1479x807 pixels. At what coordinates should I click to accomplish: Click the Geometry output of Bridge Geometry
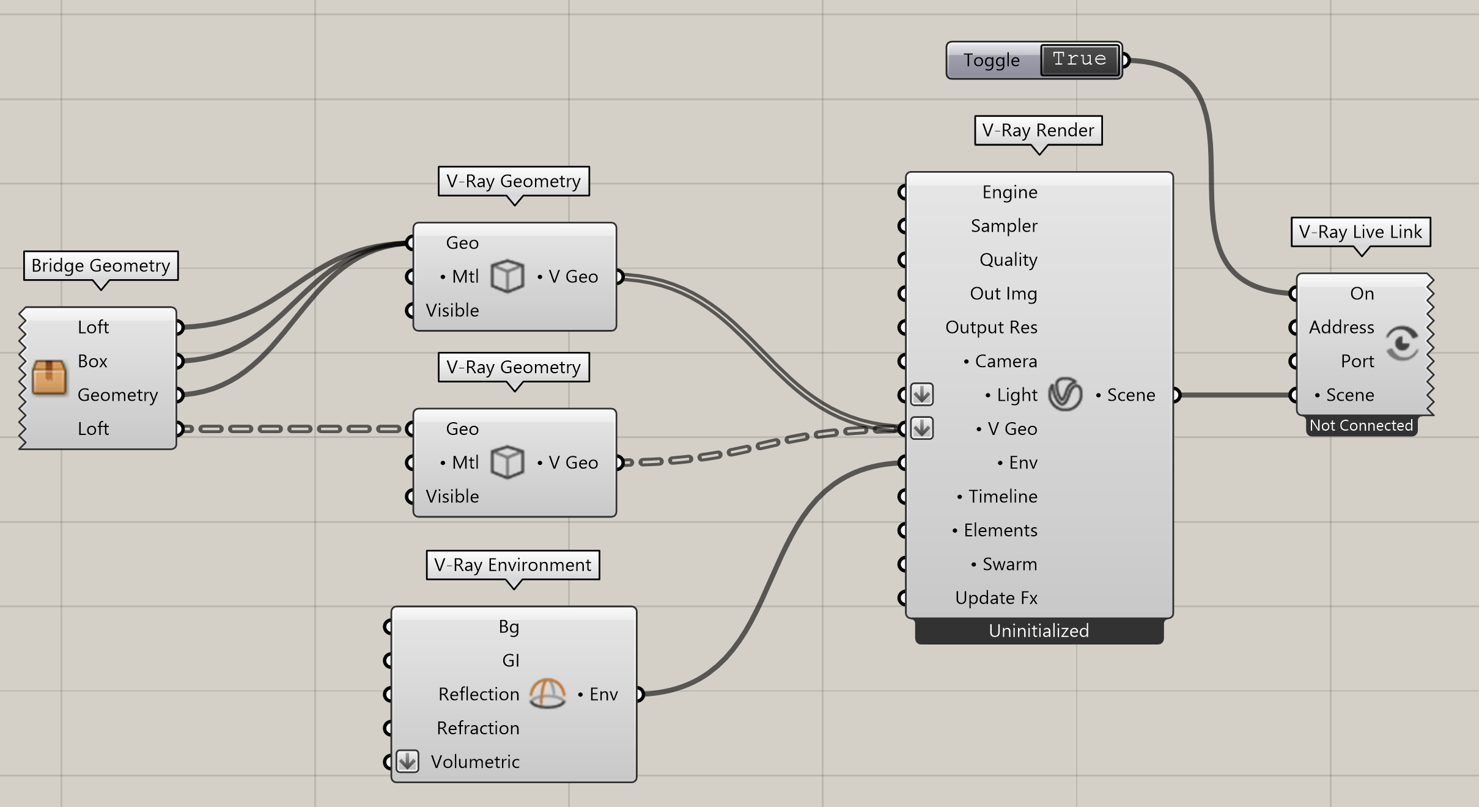click(117, 395)
